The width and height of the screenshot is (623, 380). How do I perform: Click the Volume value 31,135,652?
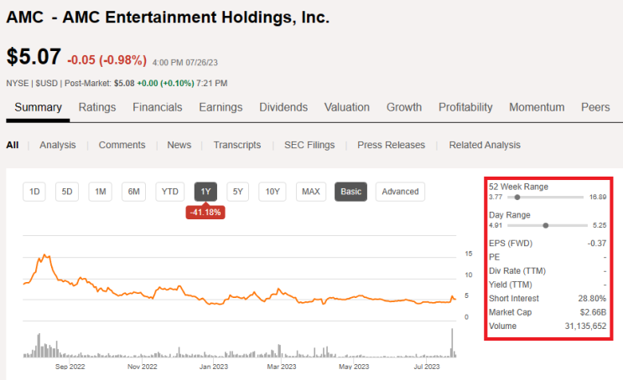[585, 326]
